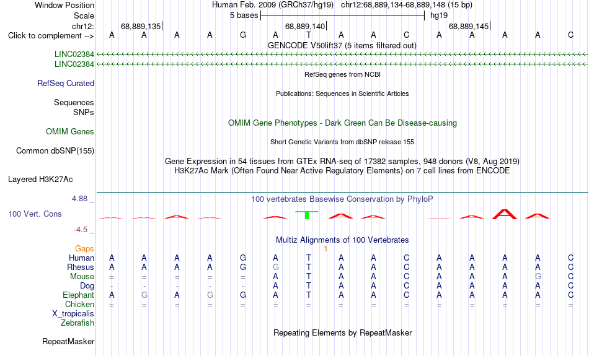Select the Dog species label

[87, 286]
